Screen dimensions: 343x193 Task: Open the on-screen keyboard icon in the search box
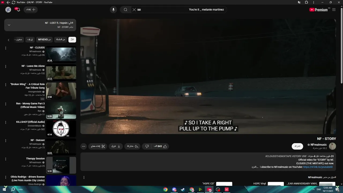139,10
